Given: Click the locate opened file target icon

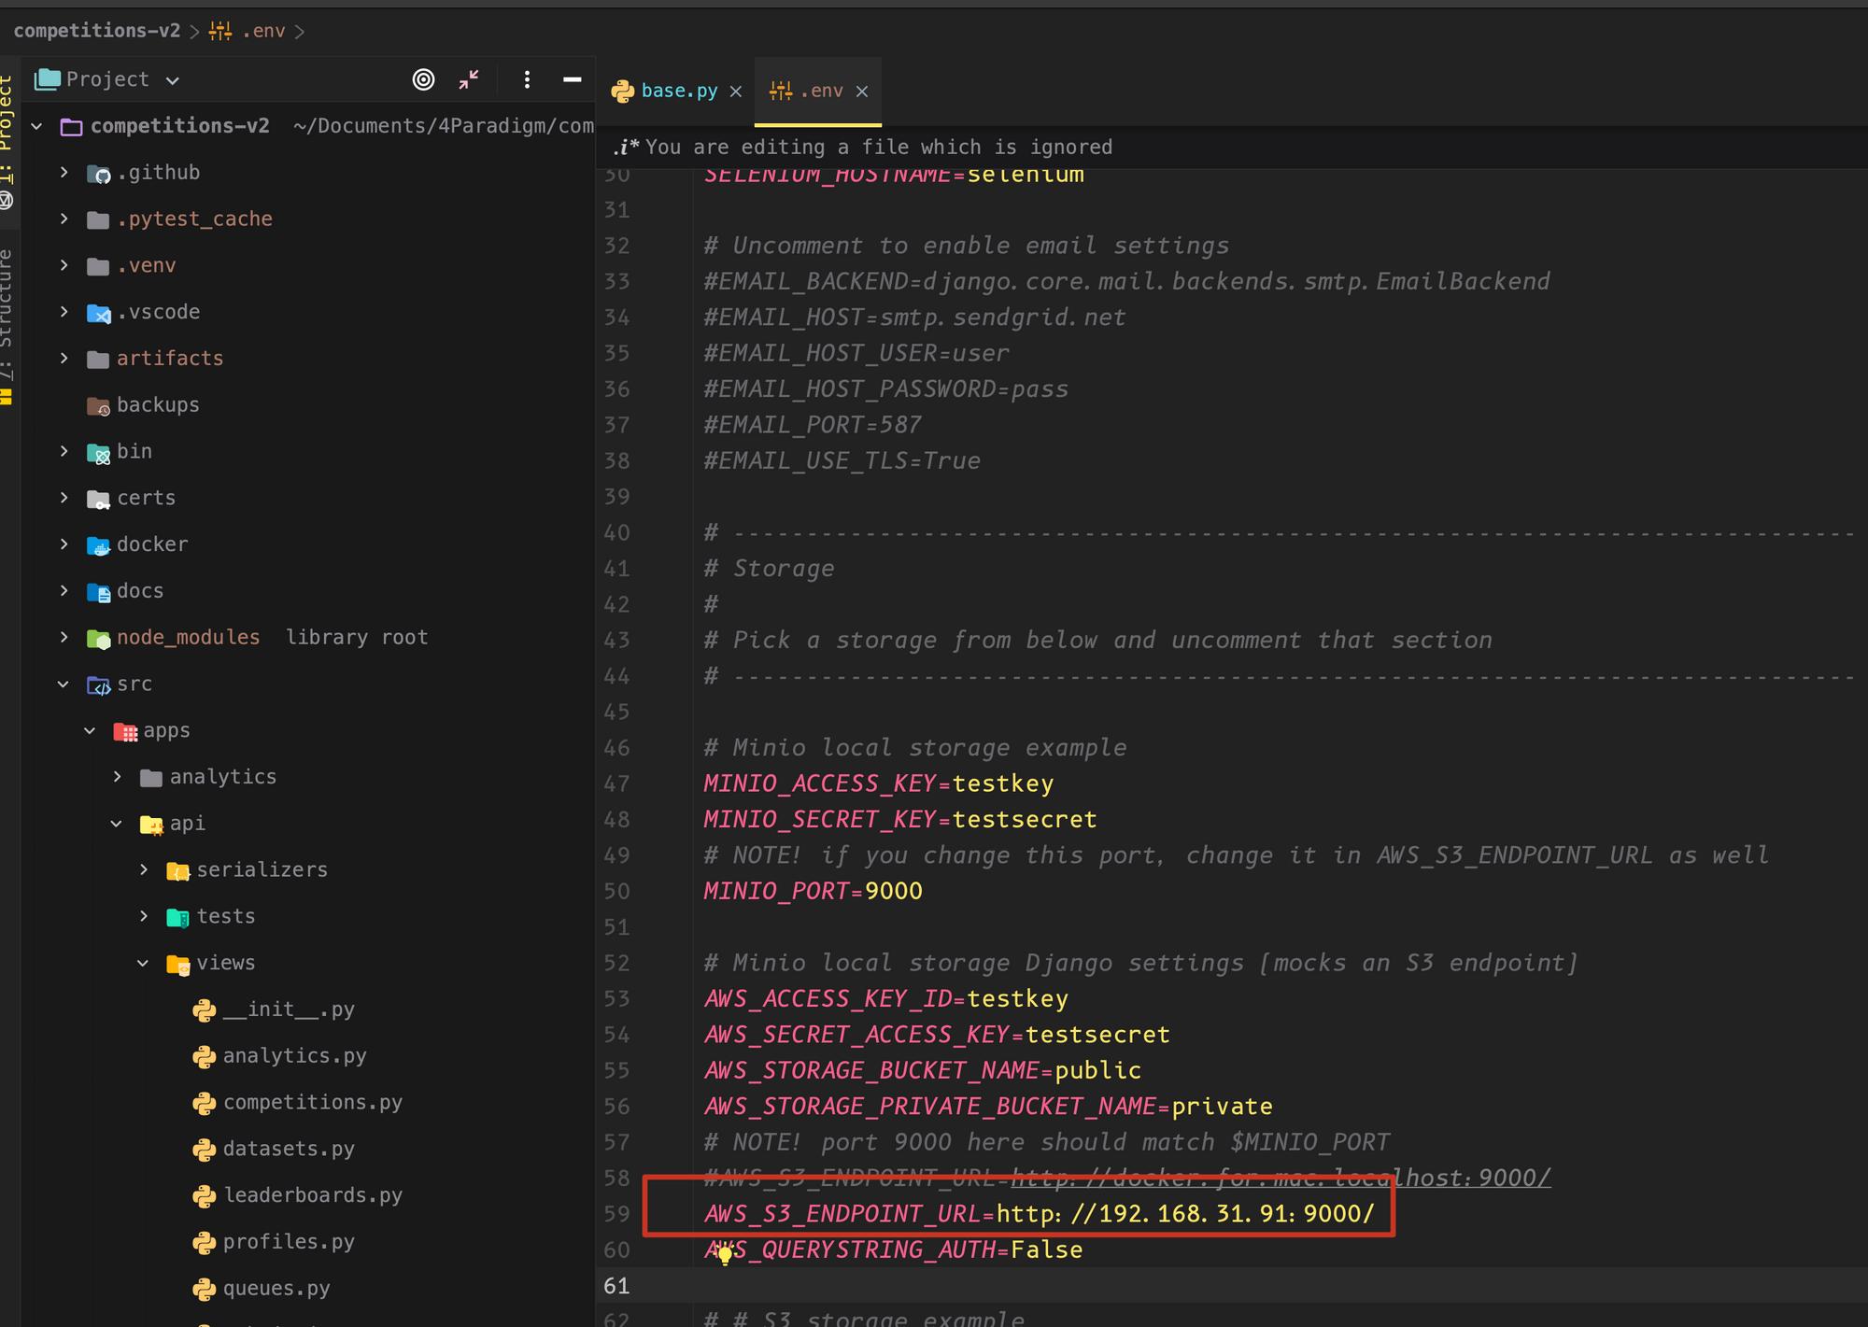Looking at the screenshot, I should coord(423,79).
